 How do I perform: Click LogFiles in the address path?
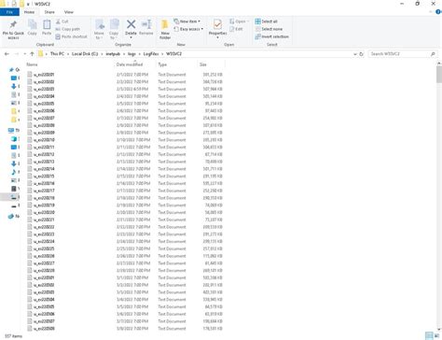pyautogui.click(x=151, y=54)
